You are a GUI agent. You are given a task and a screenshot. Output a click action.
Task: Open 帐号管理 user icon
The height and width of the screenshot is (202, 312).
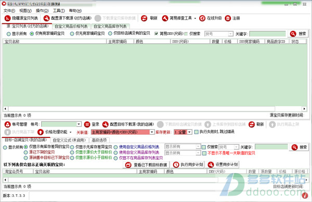click(x=8, y=124)
